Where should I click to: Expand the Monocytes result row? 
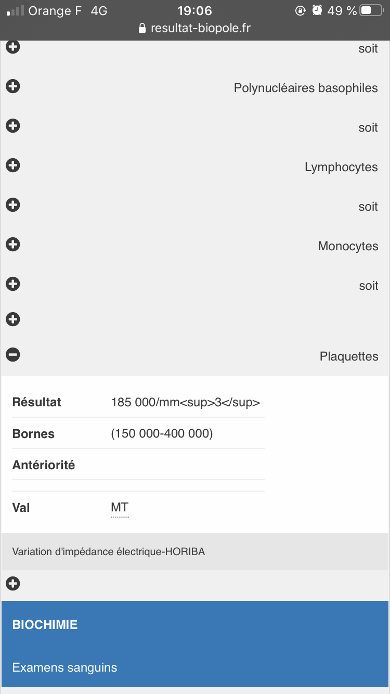coord(13,245)
